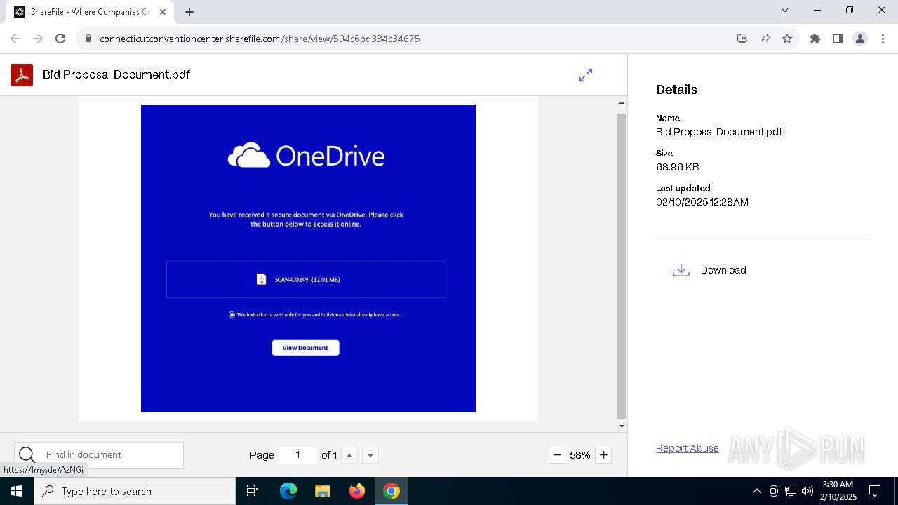
Task: Click the View Document button in PDF
Action: [305, 348]
